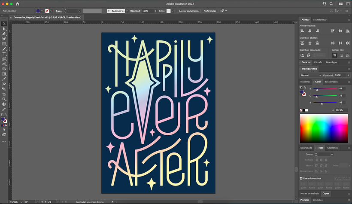Click the Transparencia Opacidad 100% field
This screenshot has height=204, width=352.
point(340,75)
